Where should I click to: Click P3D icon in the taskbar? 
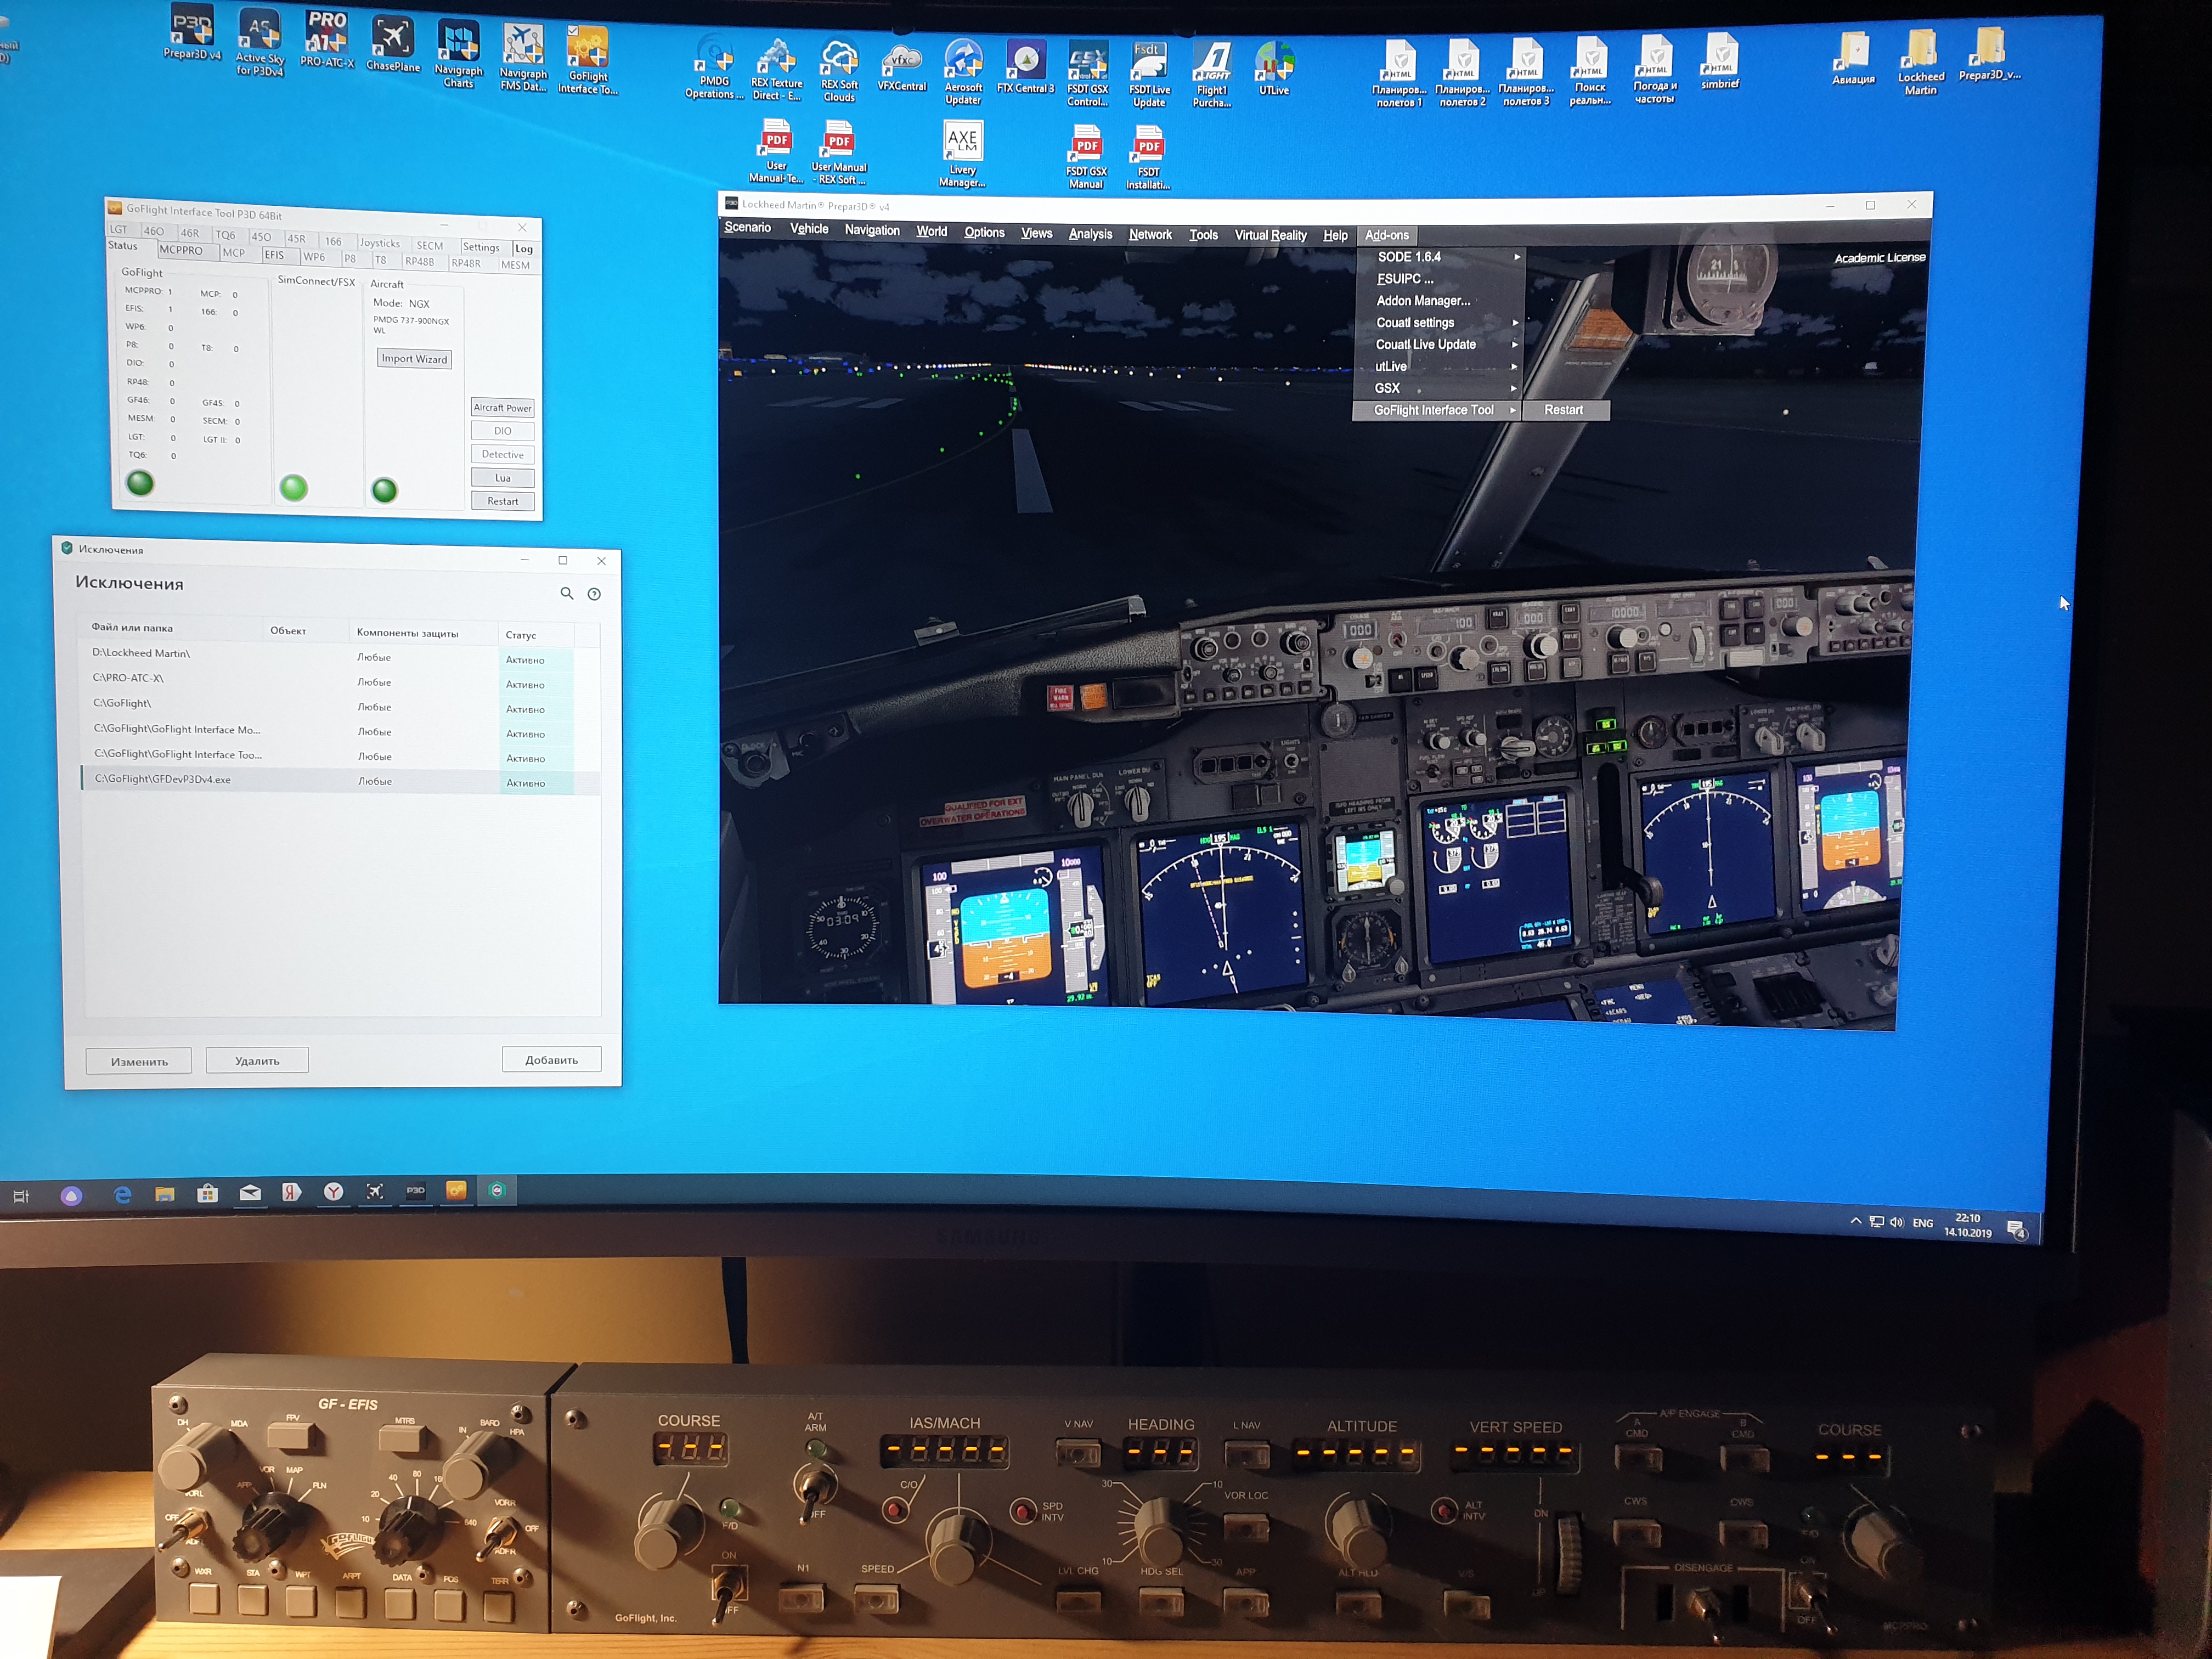click(415, 1190)
